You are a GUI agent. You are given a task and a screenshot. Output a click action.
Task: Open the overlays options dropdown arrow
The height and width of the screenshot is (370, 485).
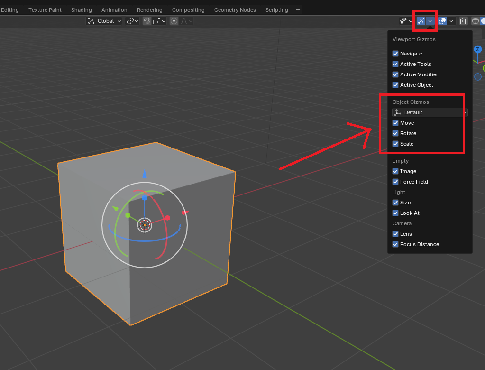pos(451,21)
